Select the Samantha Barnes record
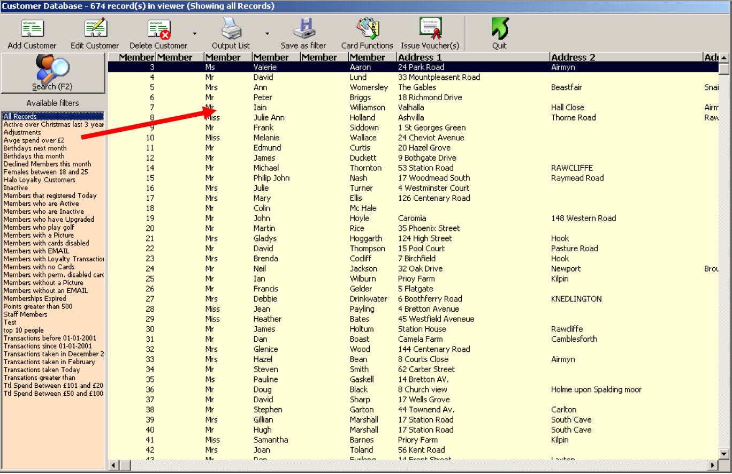This screenshot has width=732, height=474. click(x=413, y=440)
